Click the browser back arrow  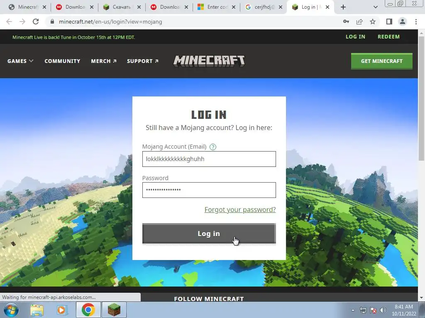(x=9, y=22)
